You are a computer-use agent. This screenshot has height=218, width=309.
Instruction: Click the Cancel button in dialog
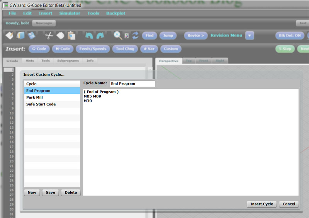pos(289,204)
